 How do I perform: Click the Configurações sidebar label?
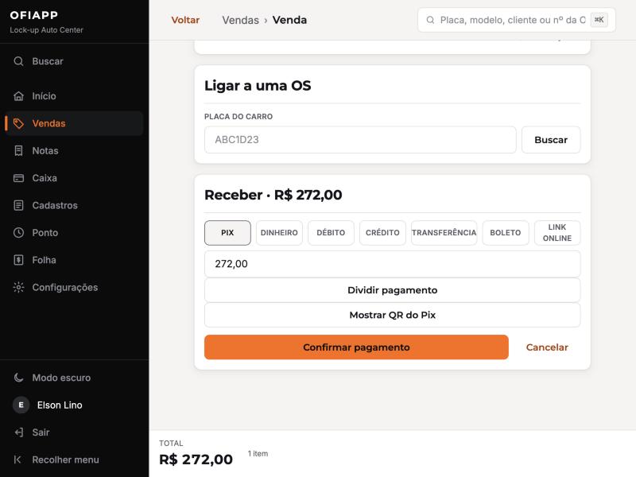[65, 288]
